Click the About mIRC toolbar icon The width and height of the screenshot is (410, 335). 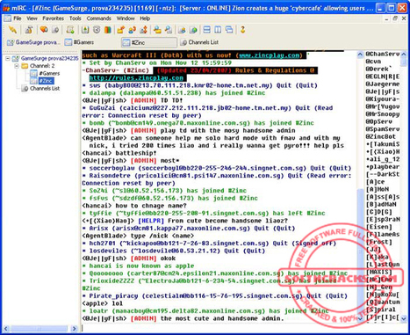pos(242,30)
